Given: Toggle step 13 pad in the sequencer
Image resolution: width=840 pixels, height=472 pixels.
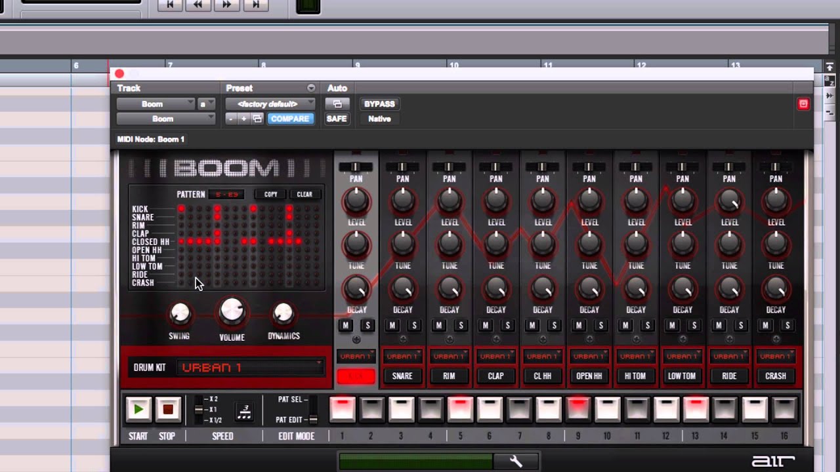Looking at the screenshot, I should (x=696, y=409).
